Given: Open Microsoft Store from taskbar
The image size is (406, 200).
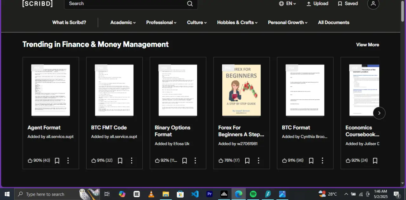Looking at the screenshot, I should [180, 194].
